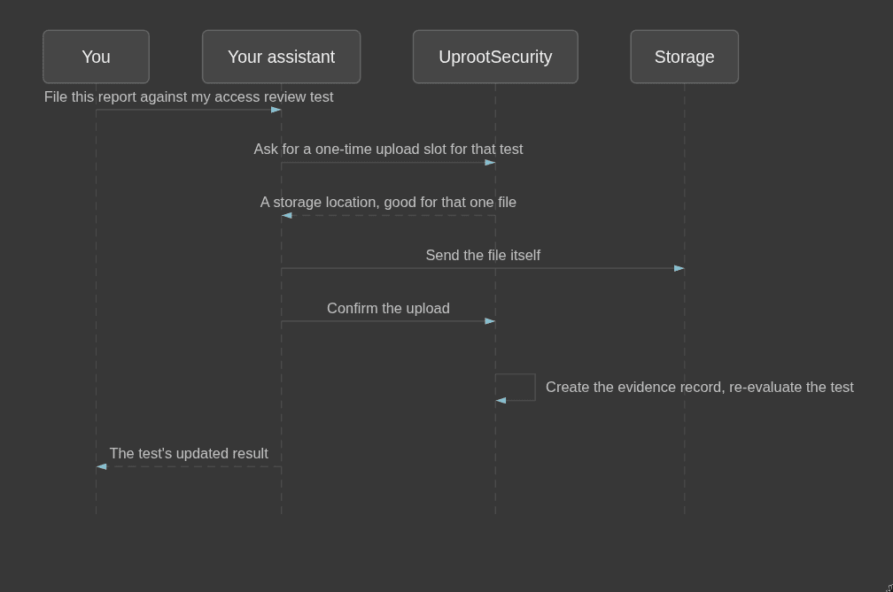Click The test's updated result label
Image resolution: width=893 pixels, height=592 pixels.
pos(189,453)
